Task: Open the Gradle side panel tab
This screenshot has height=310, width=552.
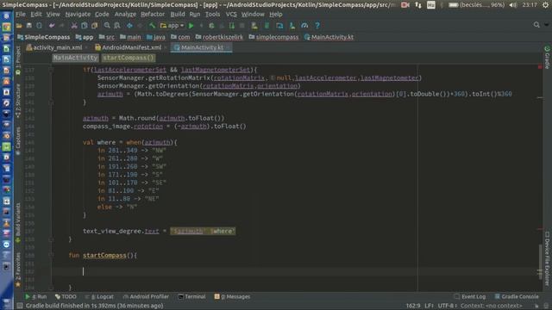Action: click(547, 58)
